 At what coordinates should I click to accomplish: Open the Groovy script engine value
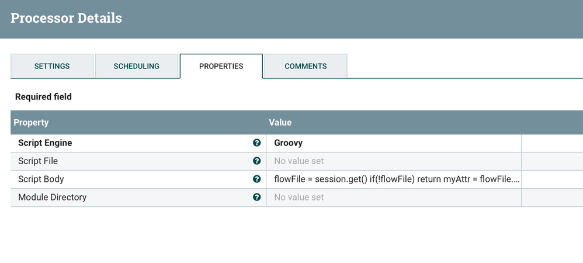[x=288, y=143]
